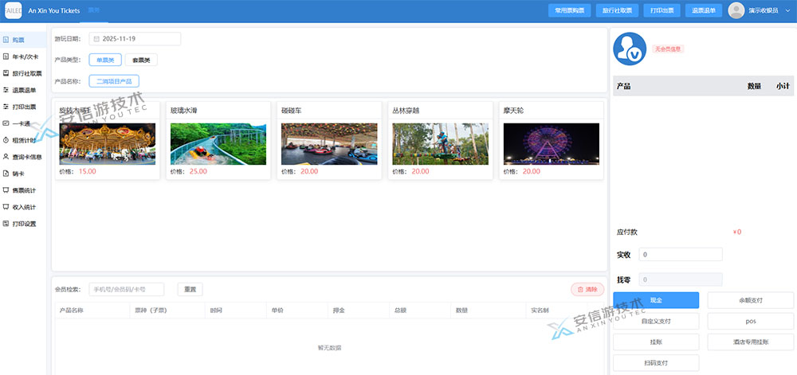Select the 单票类 product type

point(105,60)
